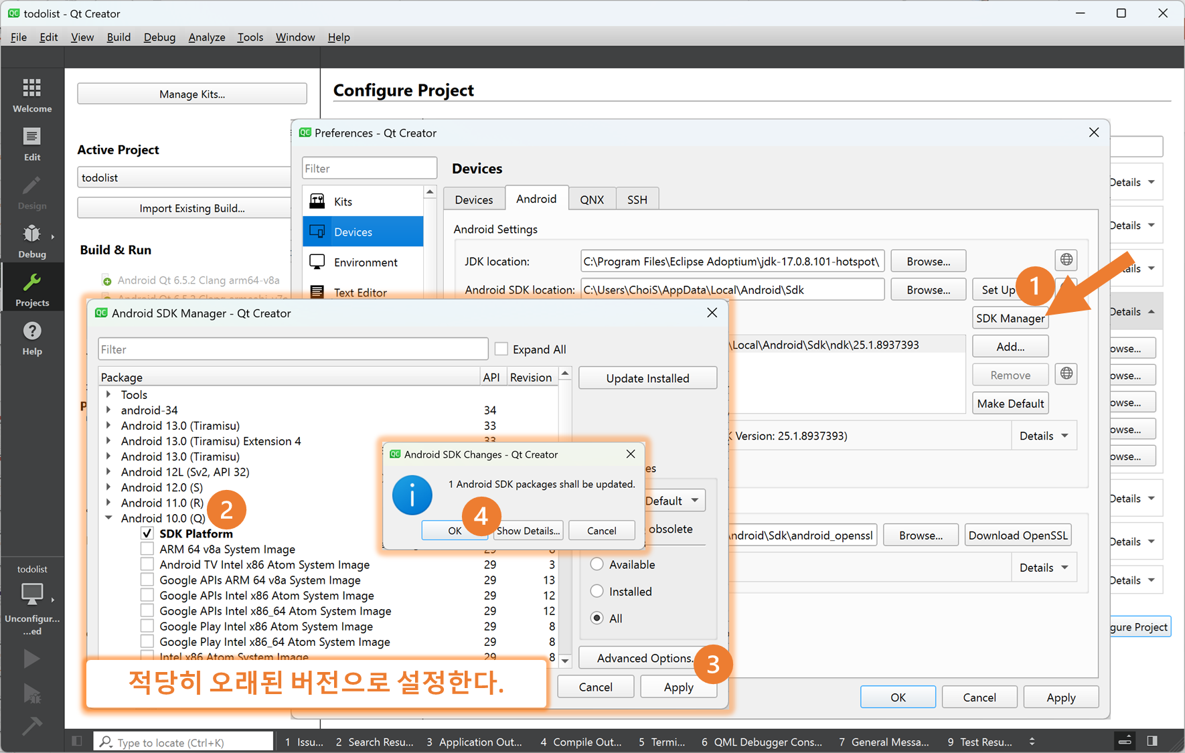The height and width of the screenshot is (753, 1185).
Task: Uncheck the SDK Platform checkbox
Action: point(147,533)
